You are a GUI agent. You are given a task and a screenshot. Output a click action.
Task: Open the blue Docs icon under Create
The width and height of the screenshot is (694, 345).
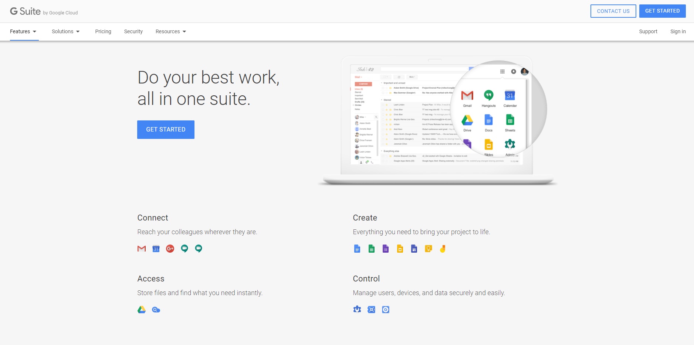[357, 249]
